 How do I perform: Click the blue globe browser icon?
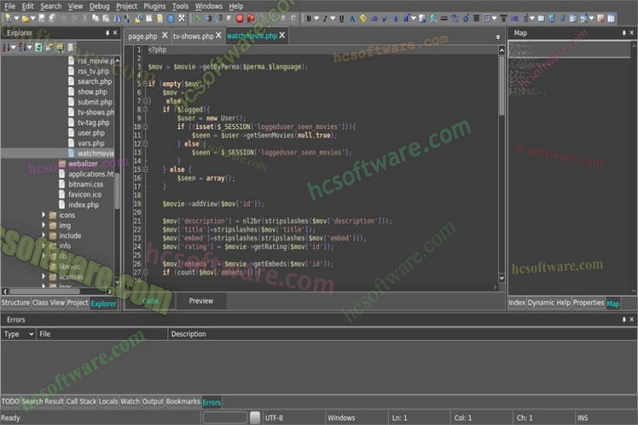(171, 19)
